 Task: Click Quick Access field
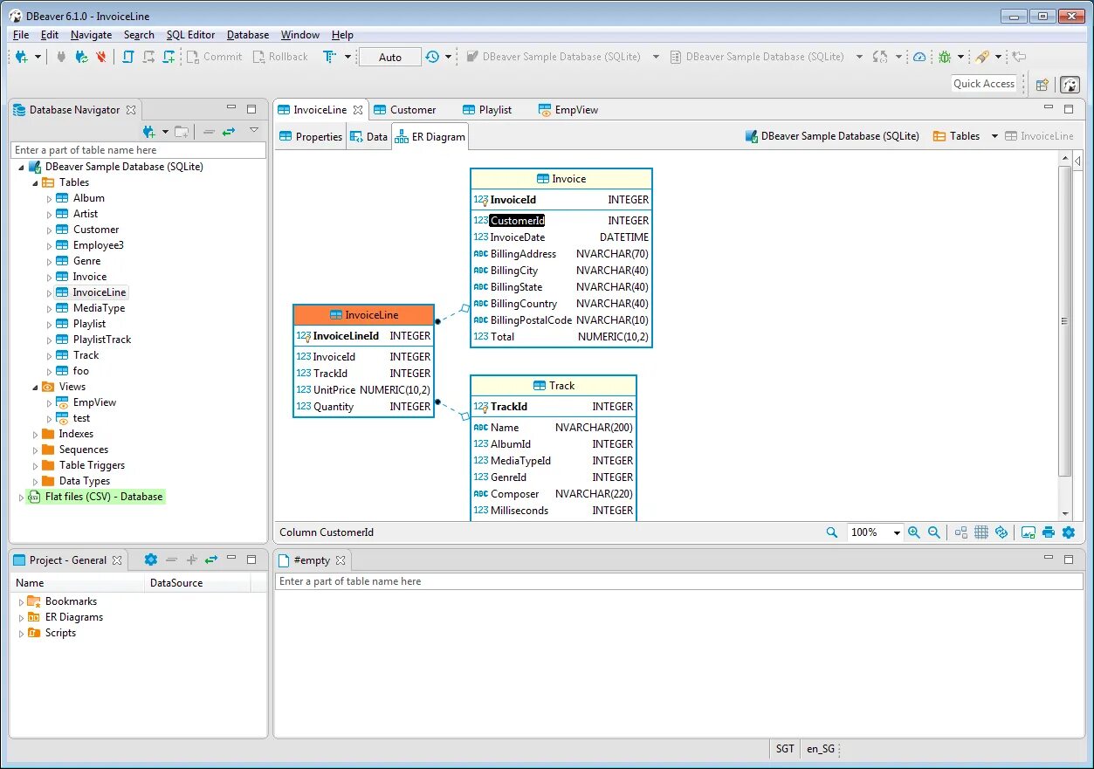(x=984, y=84)
